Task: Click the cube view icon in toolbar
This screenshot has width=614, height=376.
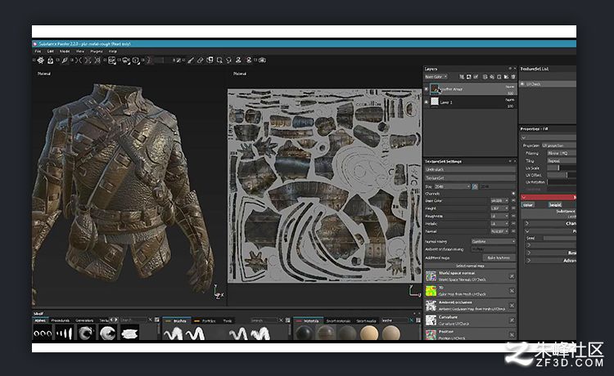Action: pos(135,60)
